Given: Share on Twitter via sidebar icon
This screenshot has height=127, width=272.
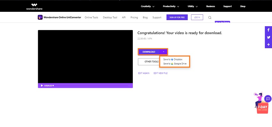Looking at the screenshot, I should (x=268, y=37).
